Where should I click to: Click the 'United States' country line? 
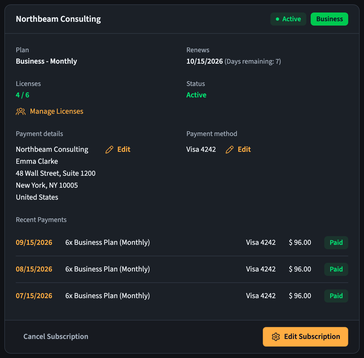point(37,197)
